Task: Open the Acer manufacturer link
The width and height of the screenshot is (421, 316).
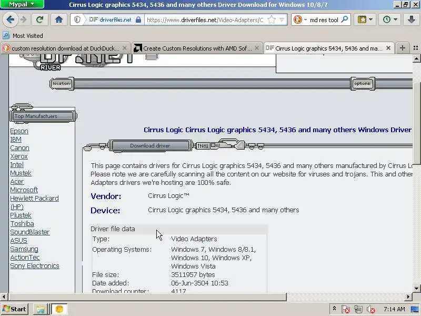Action: [17, 182]
